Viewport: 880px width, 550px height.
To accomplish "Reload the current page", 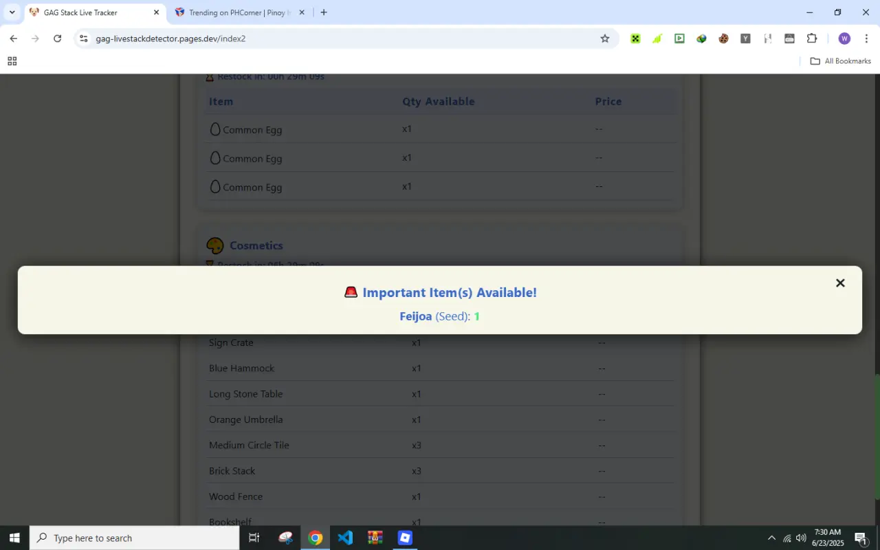I will (58, 38).
